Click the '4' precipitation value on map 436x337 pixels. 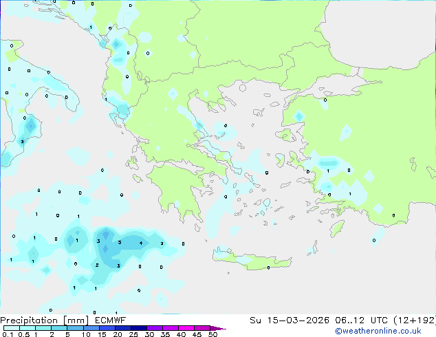coord(141,243)
